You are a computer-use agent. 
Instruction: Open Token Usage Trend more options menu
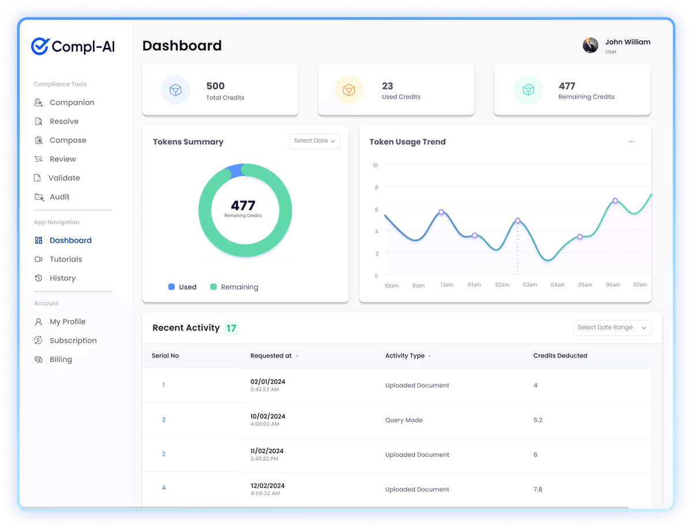pos(631,142)
